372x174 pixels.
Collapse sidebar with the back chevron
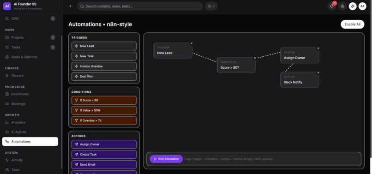point(71,6)
